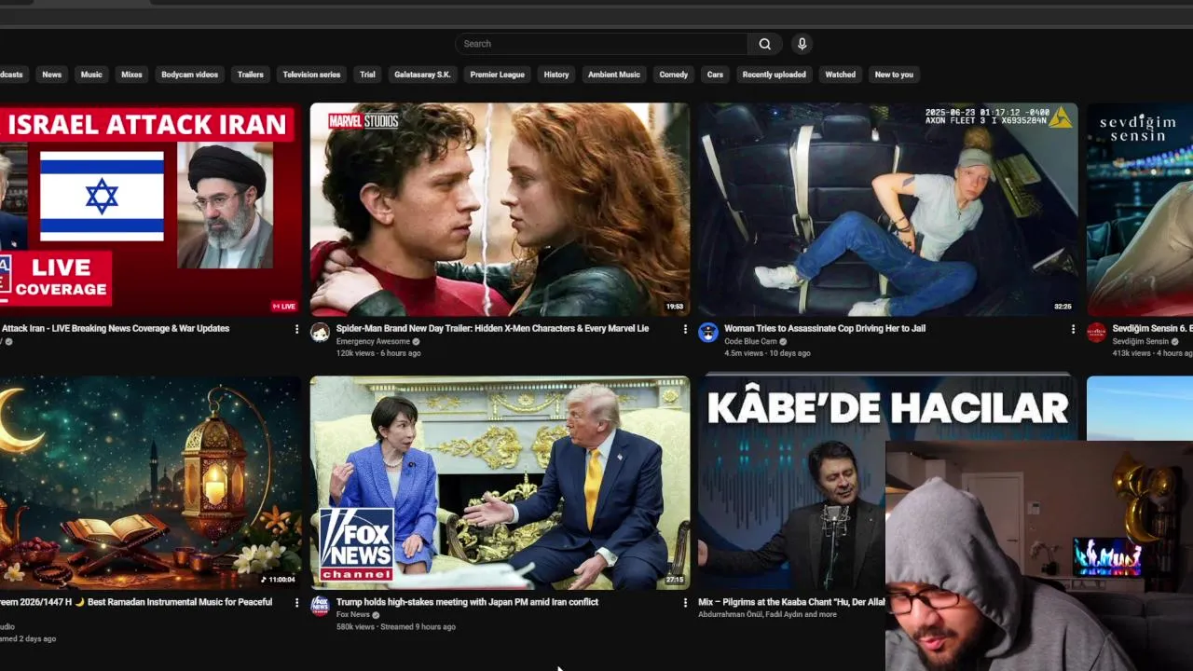The image size is (1193, 671).
Task: Click the 32:25 duration badge
Action: [1063, 307]
